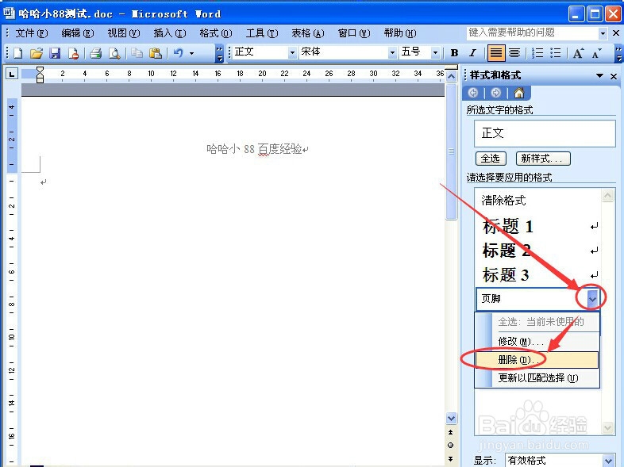The image size is (624, 467).
Task: Click document scrollbar down arrow
Action: (x=451, y=418)
